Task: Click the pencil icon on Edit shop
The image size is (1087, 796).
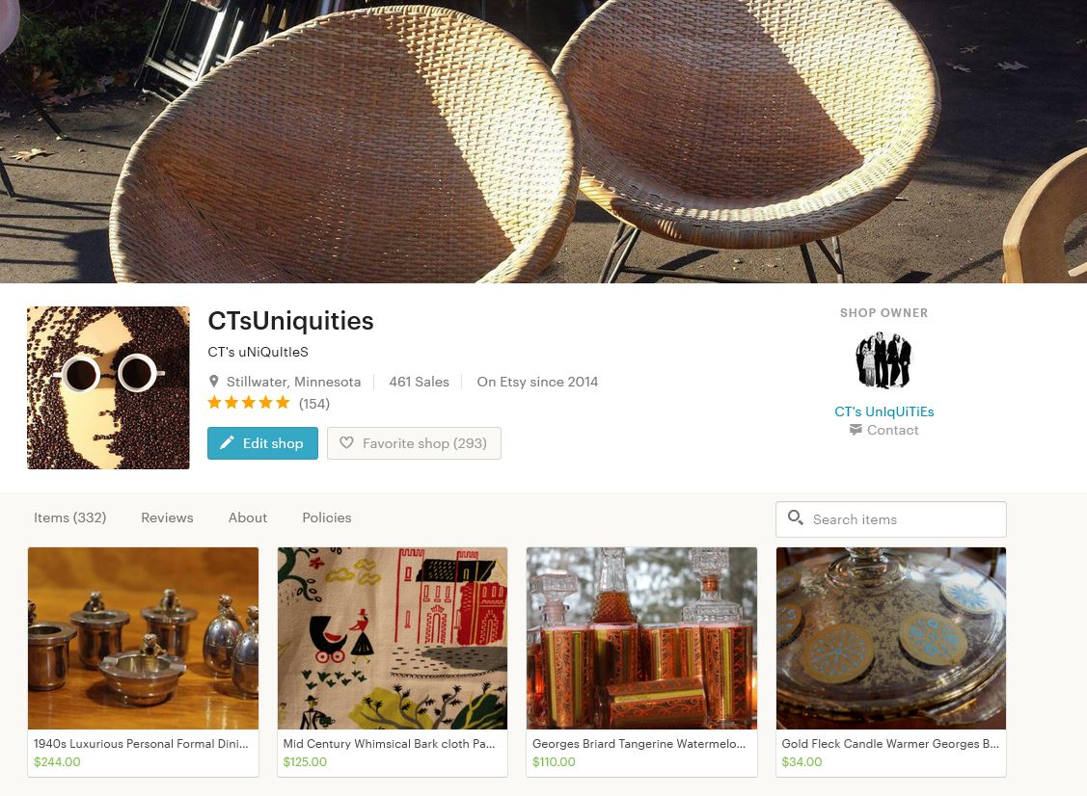Action: 227,442
